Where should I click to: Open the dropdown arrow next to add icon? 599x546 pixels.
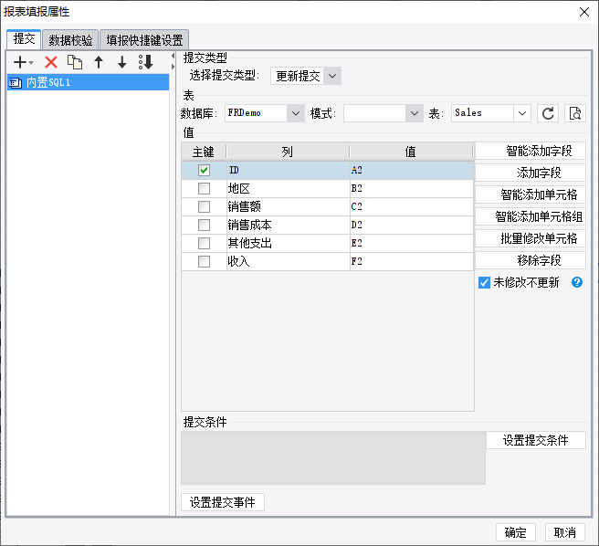[31, 62]
